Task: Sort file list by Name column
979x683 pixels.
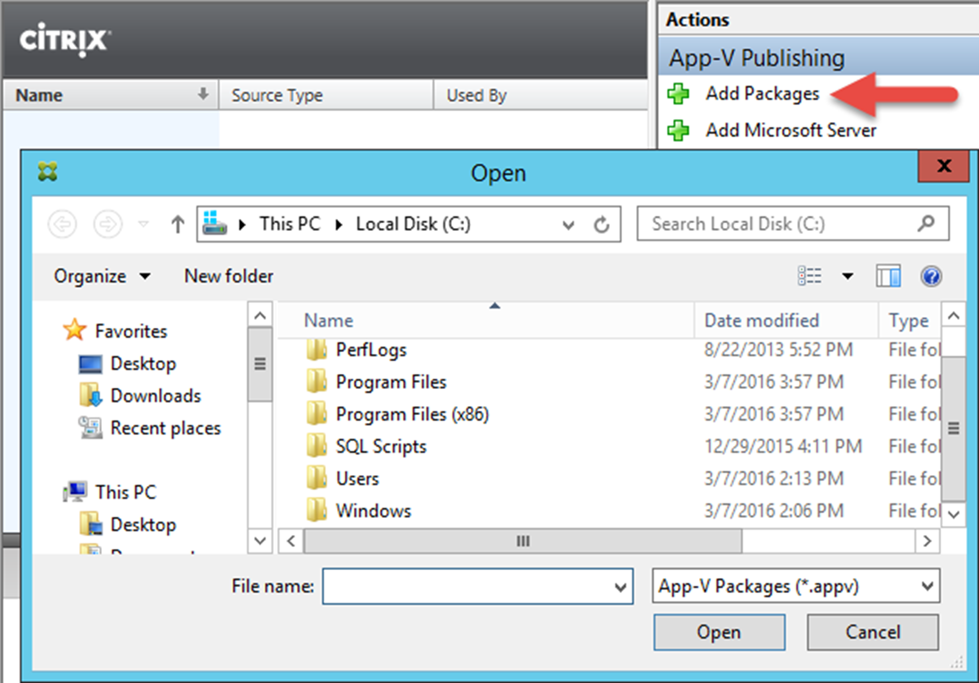Action: coord(486,320)
